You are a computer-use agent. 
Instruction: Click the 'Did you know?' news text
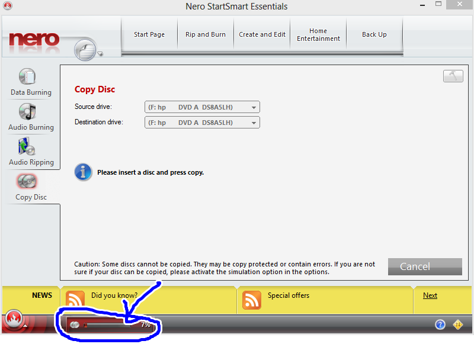114,295
